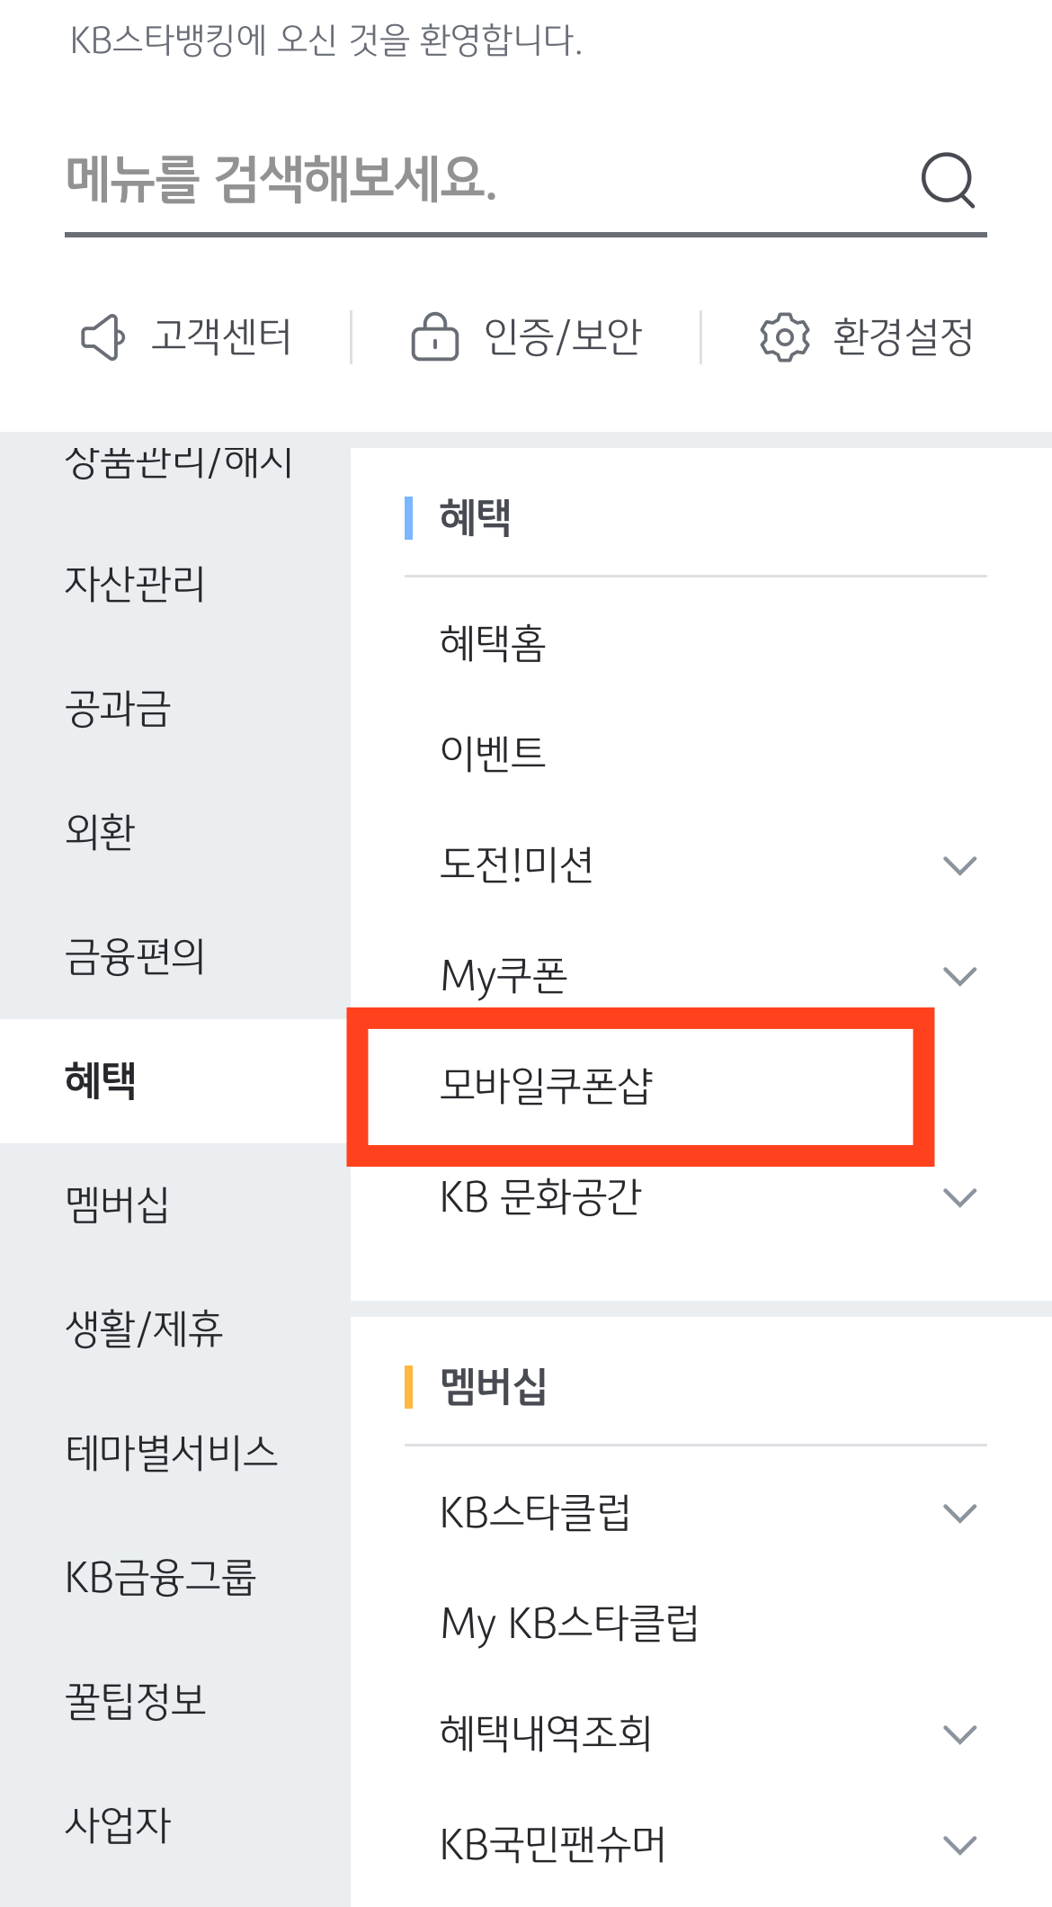Open My KB스타클럽
Viewport: 1052px width, 1907px height.
[570, 1623]
